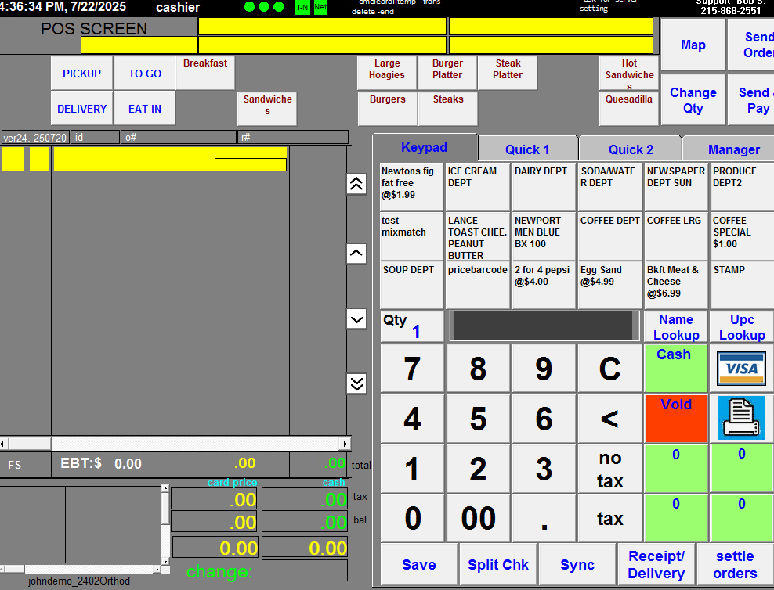Tap keypad 00 key

tap(478, 518)
